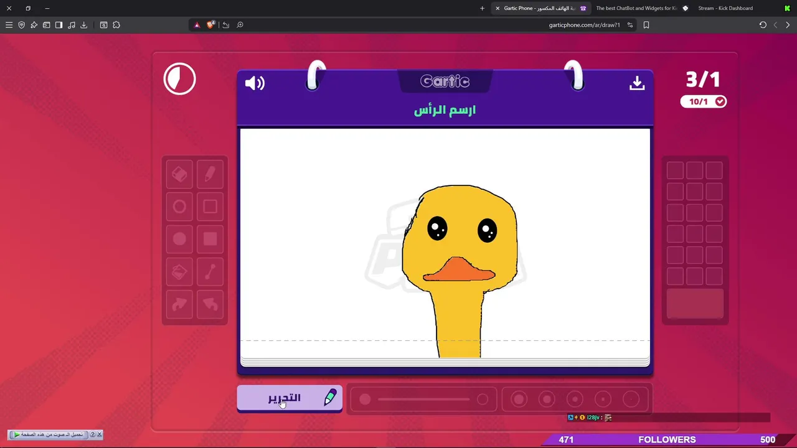Select the paint bucket fill tool
Viewport: 797px width, 448px height.
[x=179, y=272]
